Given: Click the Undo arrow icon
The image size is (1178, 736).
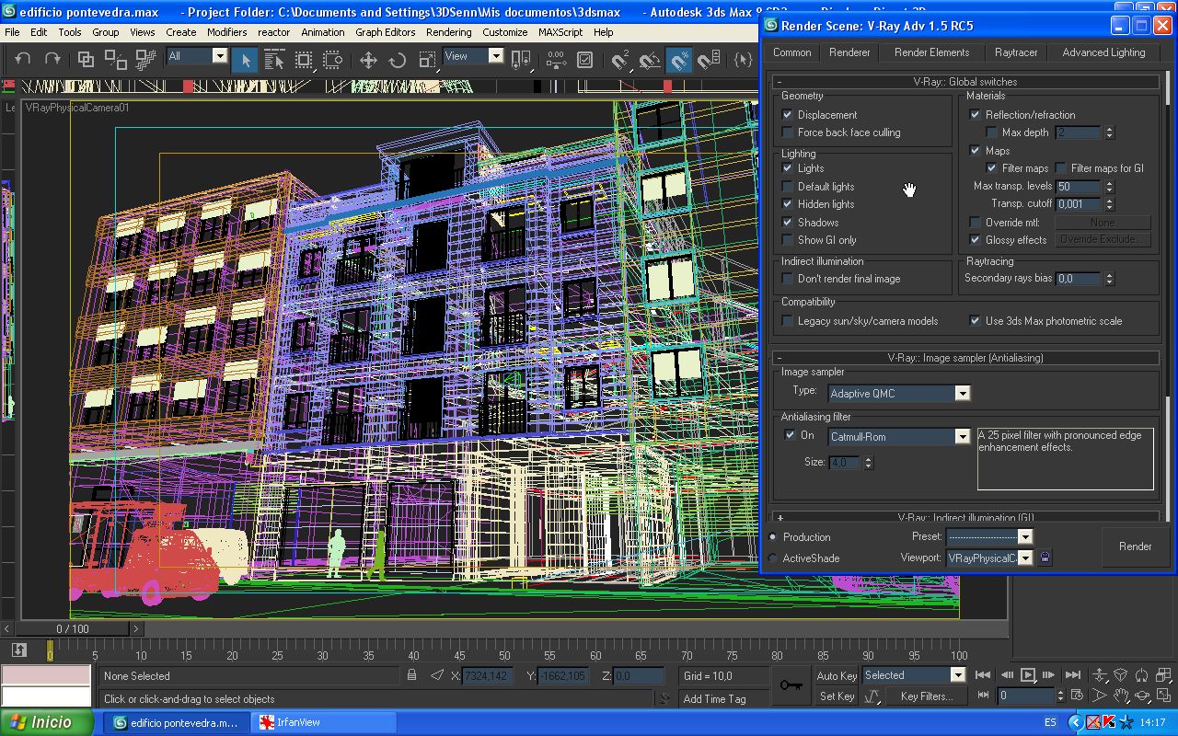Looking at the screenshot, I should 23,60.
